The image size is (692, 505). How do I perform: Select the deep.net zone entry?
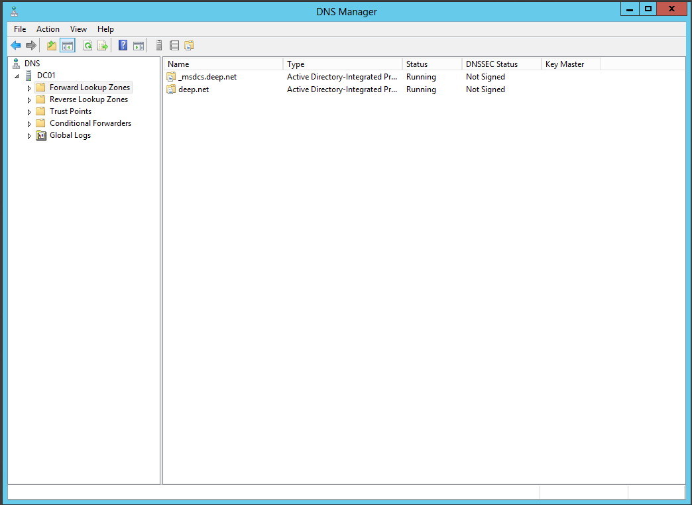tap(193, 89)
